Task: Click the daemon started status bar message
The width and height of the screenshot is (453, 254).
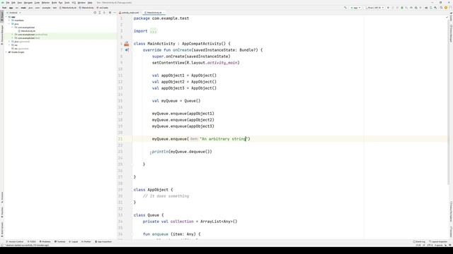Action: pos(27,245)
